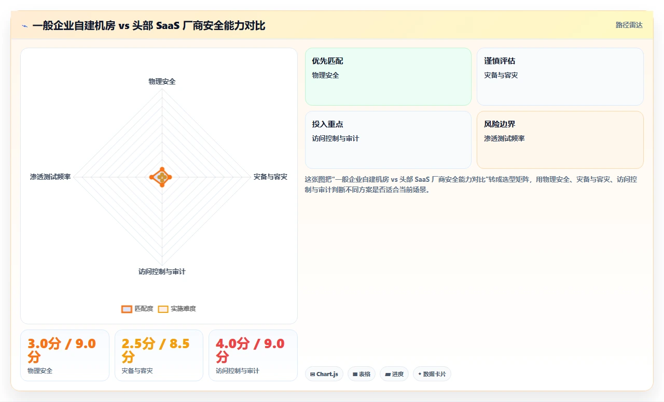
Task: Click the 3.0分 / 9.0分 score card
Action: pyautogui.click(x=65, y=355)
